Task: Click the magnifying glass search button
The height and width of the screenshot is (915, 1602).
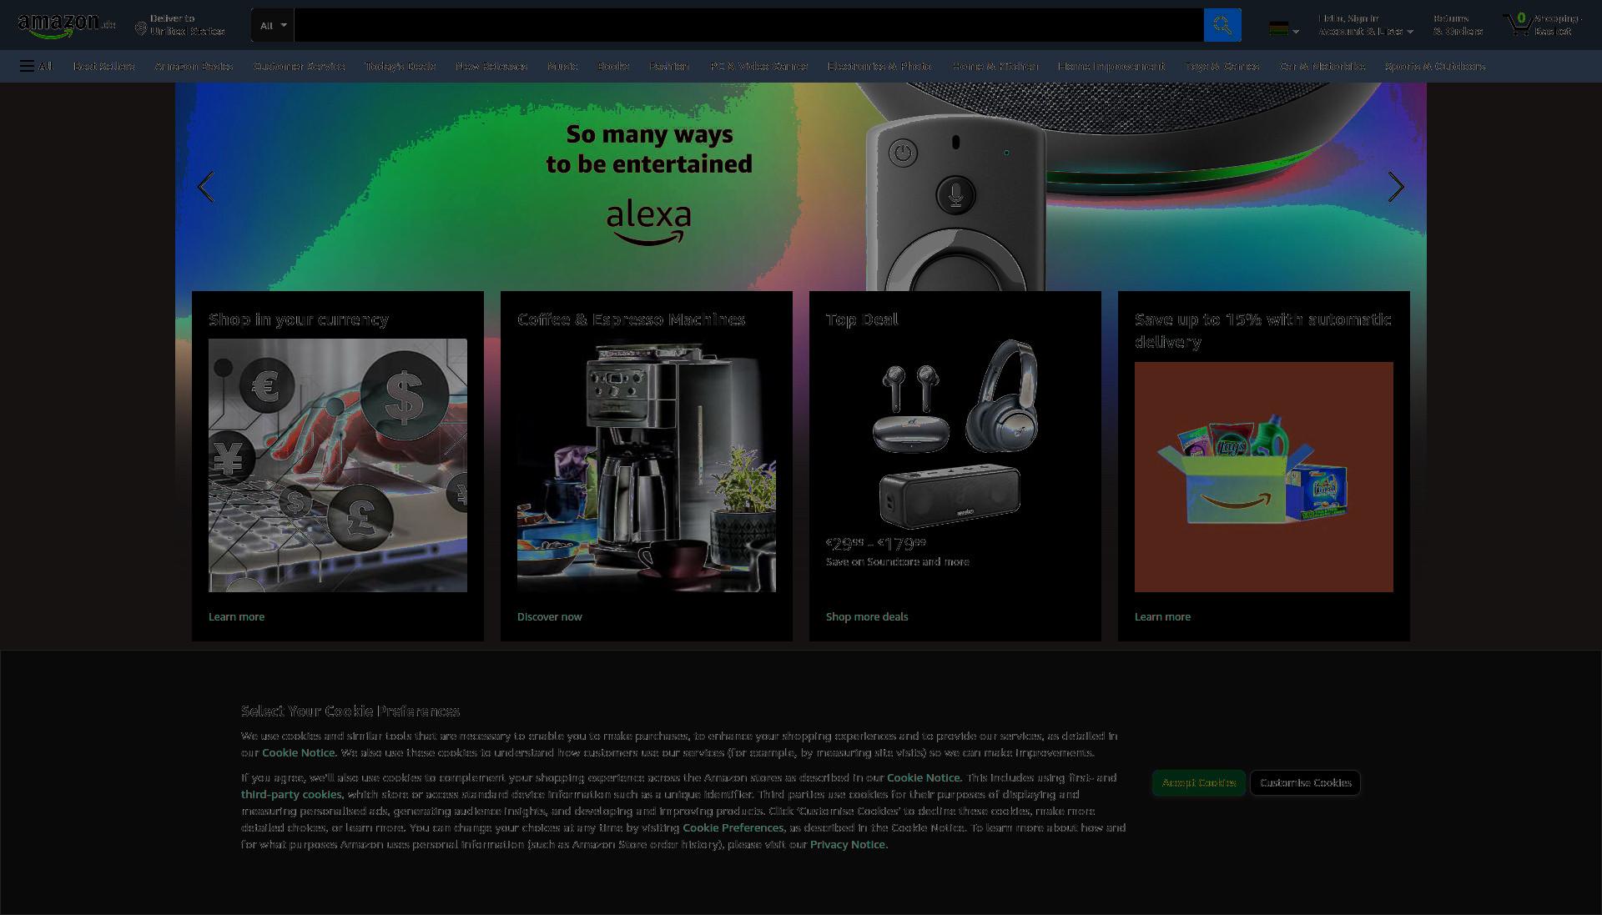Action: (1222, 25)
